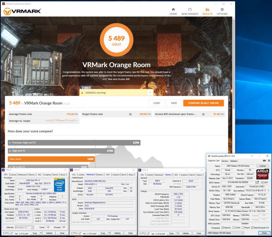Open the Benchmarks section in VRMark
The height and width of the screenshot is (237, 272).
(190, 11)
